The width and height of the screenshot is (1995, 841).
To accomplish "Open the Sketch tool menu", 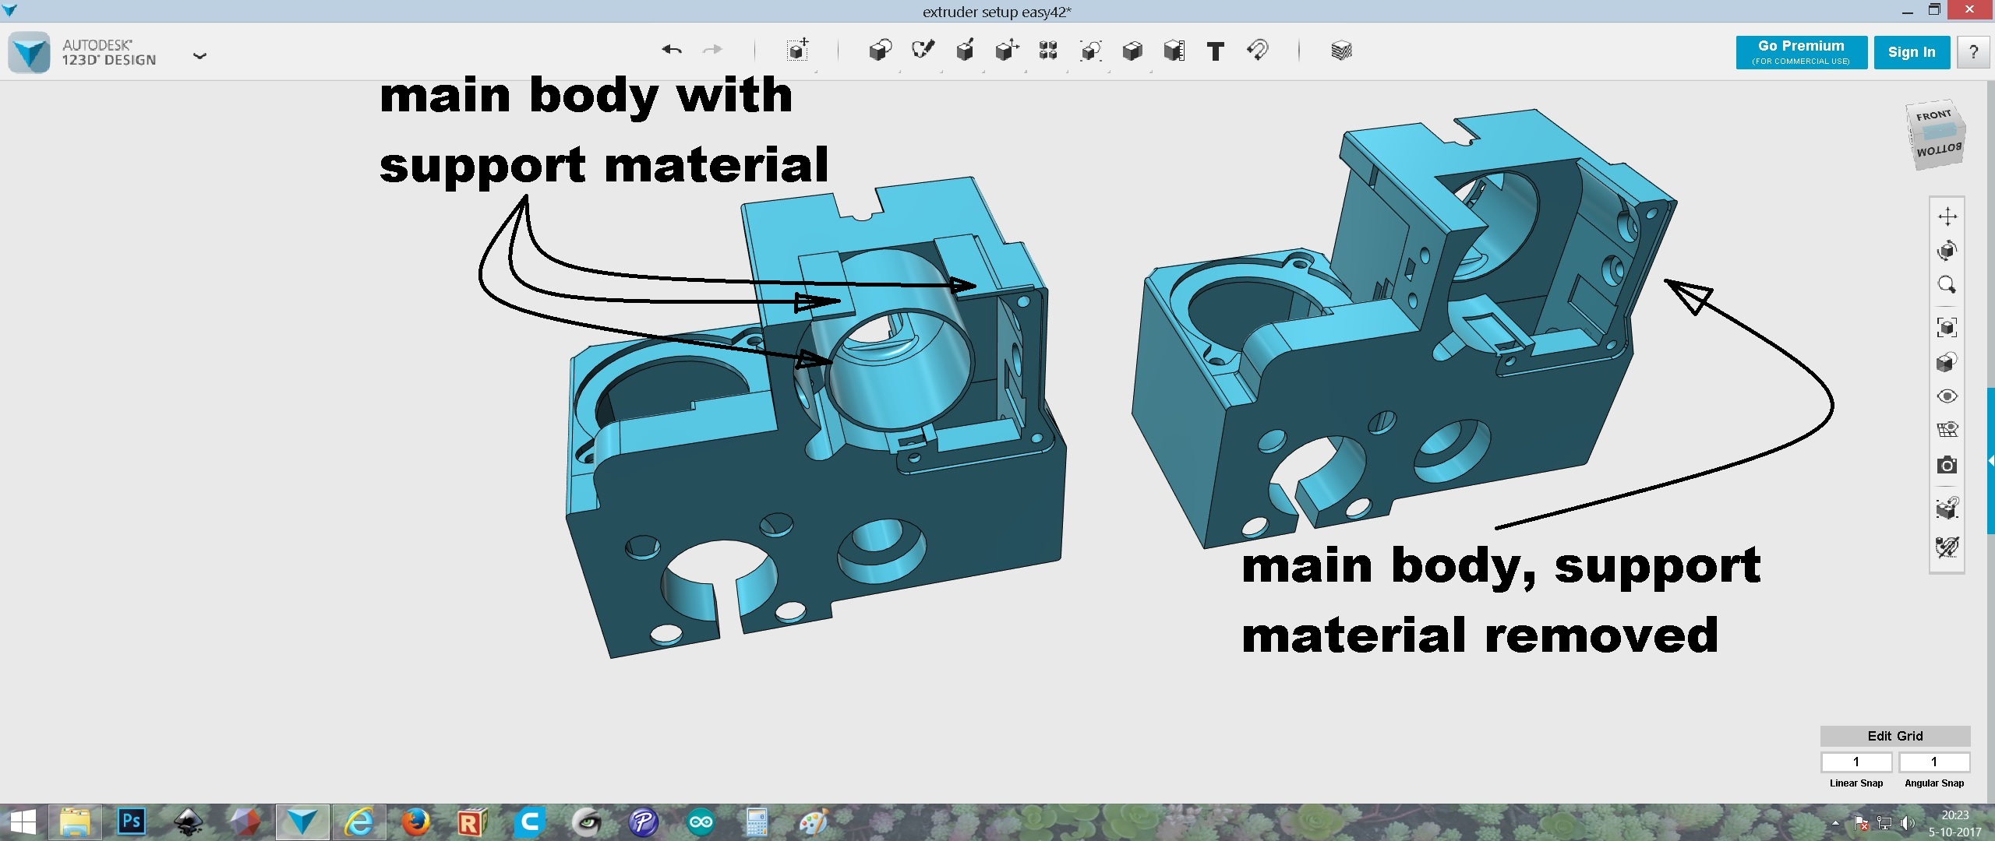I will [x=923, y=51].
